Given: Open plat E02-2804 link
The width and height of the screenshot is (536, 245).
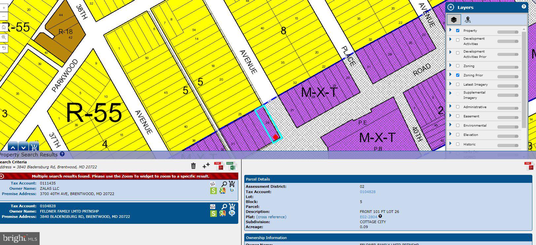Looking at the screenshot, I should tap(368, 217).
